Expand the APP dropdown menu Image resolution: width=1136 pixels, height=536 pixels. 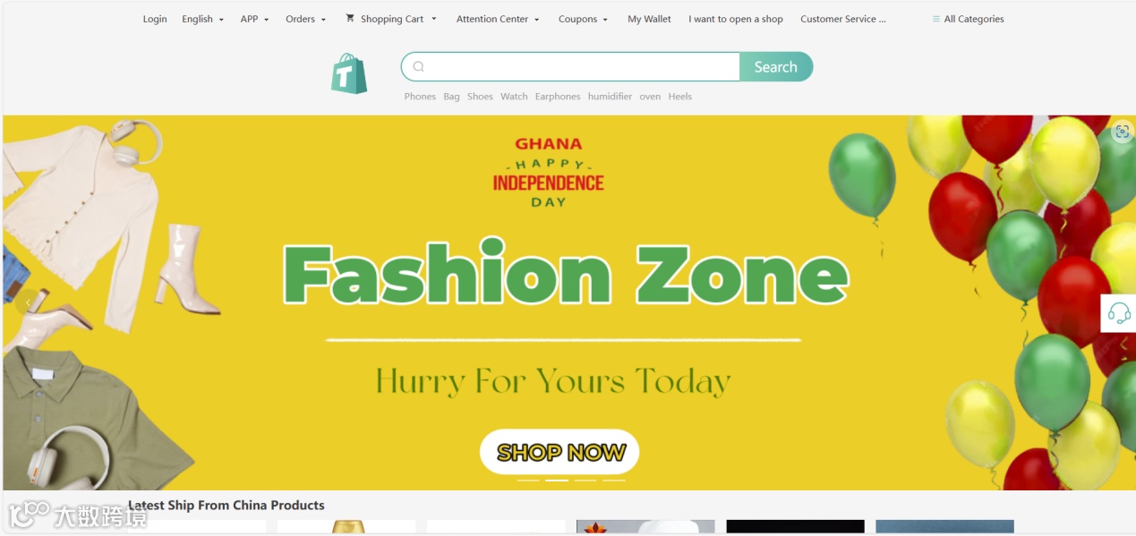point(254,19)
